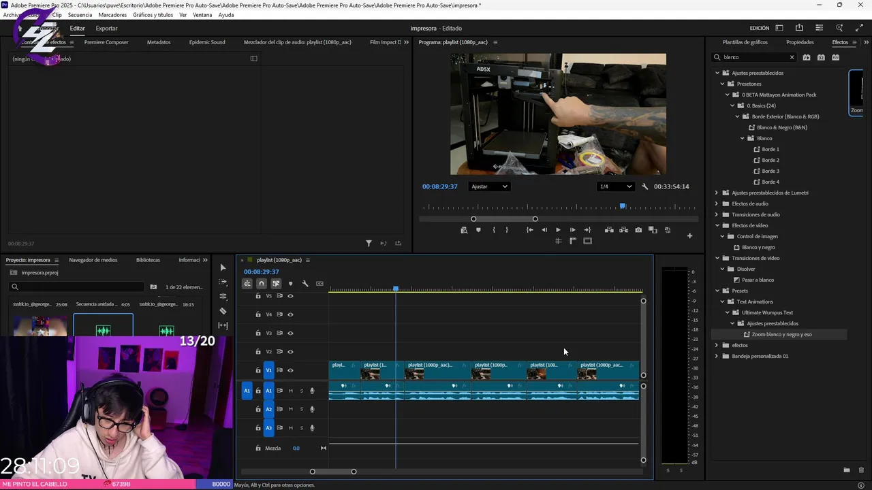Viewport: 872px width, 490px height.
Task: Select Pasar a blanco transition
Action: (758, 280)
